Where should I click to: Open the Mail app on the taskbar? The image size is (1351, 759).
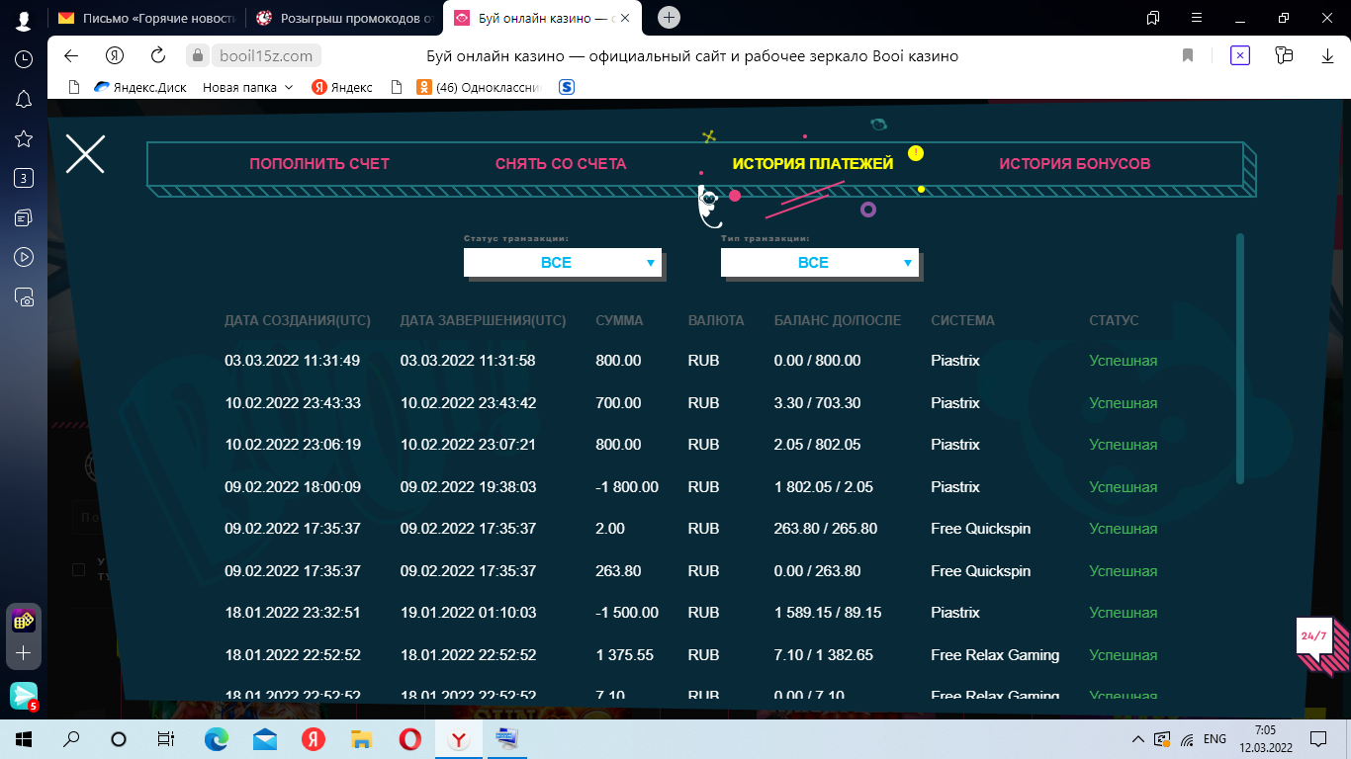(264, 739)
